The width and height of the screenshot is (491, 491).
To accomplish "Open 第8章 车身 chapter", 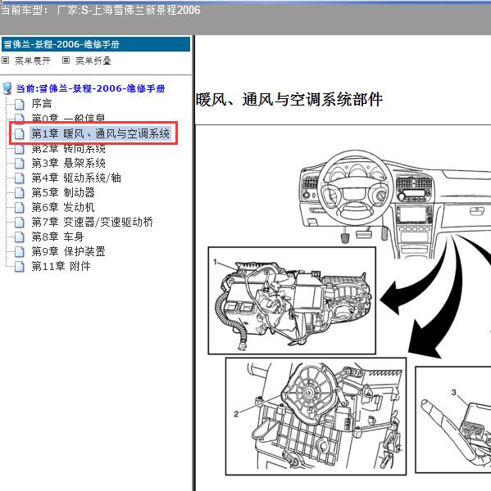I will [x=57, y=236].
